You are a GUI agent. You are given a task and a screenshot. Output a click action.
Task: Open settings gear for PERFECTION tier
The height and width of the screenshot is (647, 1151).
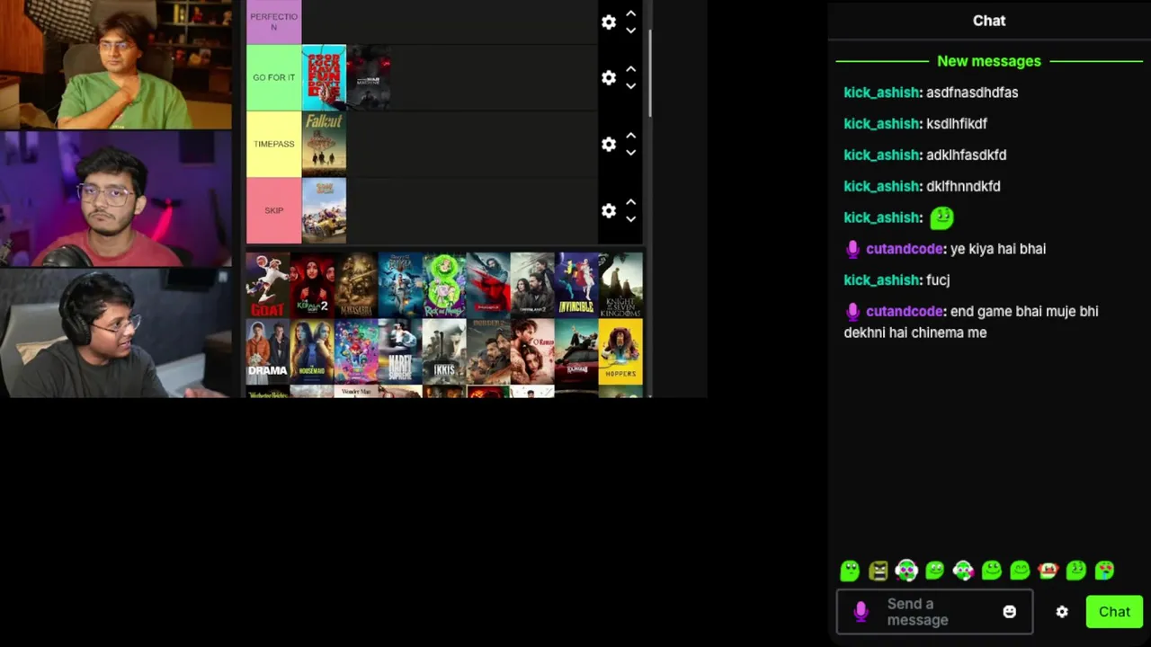click(609, 22)
